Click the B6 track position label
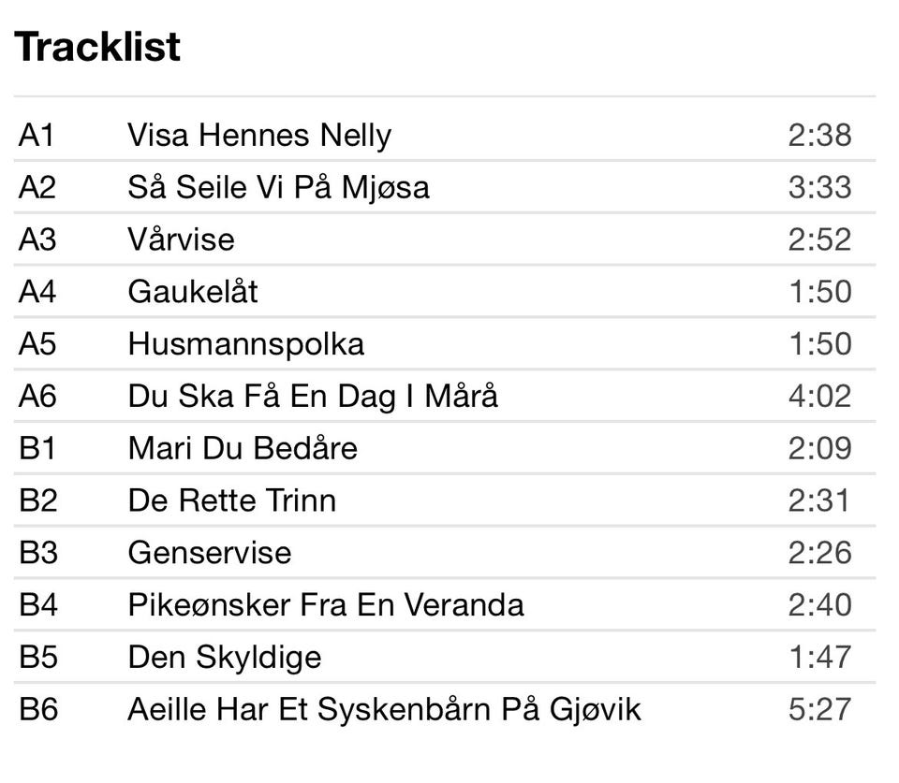 point(38,709)
